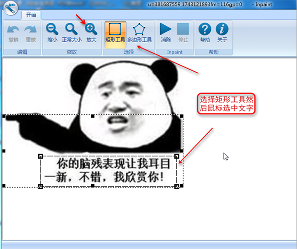Click the second caption line 一新,不错,我欣赏你!
The width and height of the screenshot is (297, 249).
[x=104, y=178]
